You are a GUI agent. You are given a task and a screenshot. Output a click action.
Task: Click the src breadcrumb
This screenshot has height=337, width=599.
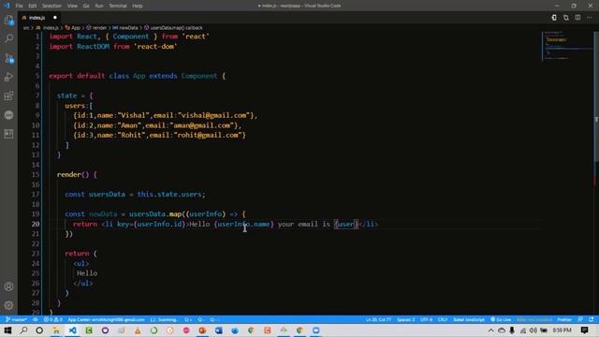[26, 28]
